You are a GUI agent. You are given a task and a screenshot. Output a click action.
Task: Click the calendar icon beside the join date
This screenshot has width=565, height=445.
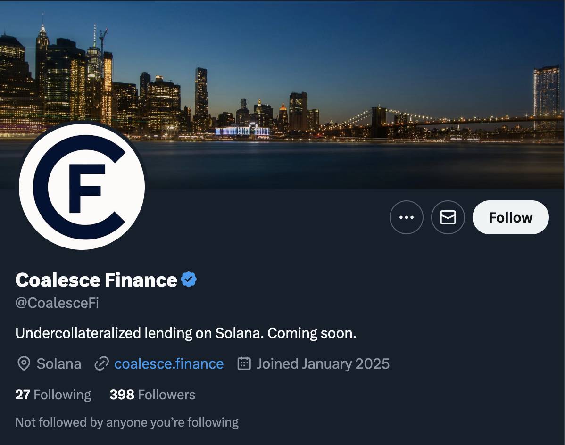[x=244, y=364]
